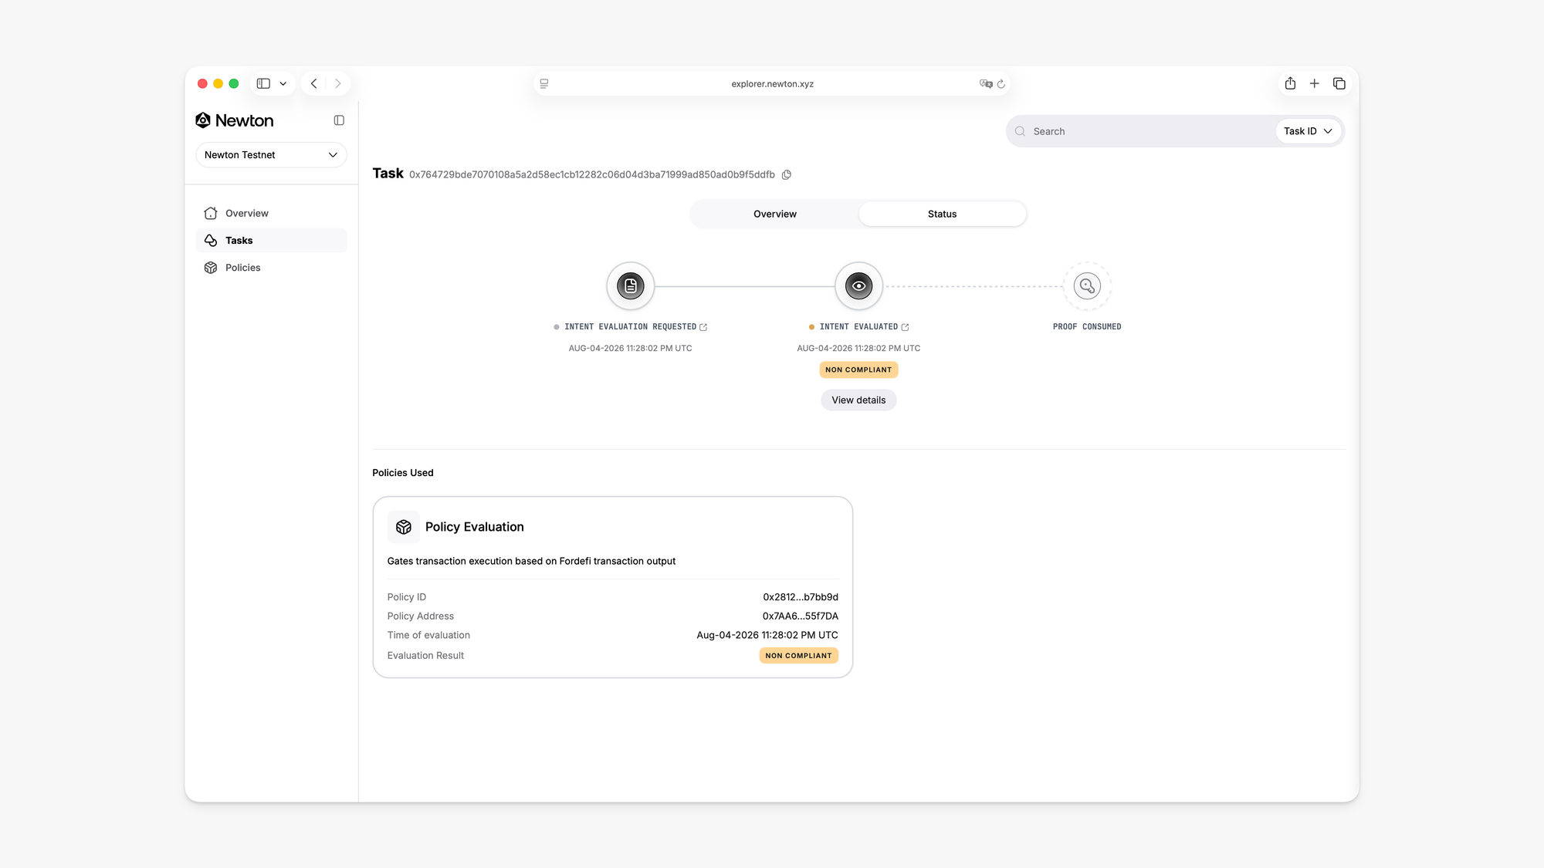This screenshot has width=1544, height=868.
Task: Expand the browser sidebar chevron menu
Action: click(283, 84)
